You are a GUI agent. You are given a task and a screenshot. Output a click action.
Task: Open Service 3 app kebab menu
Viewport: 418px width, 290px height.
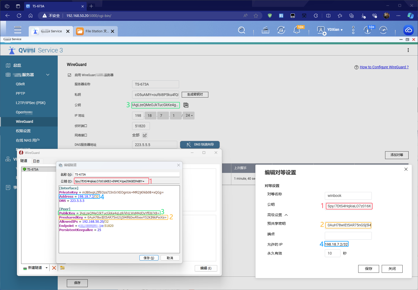point(408,50)
